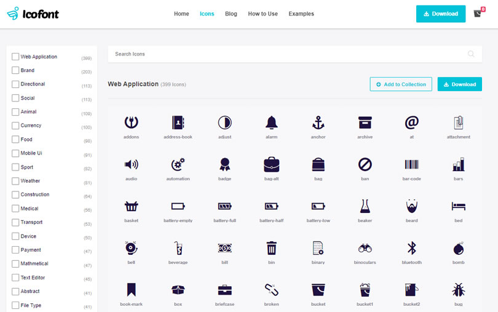Choose the bin trash icon
Viewport: 498px width, 312px height.
272,248
